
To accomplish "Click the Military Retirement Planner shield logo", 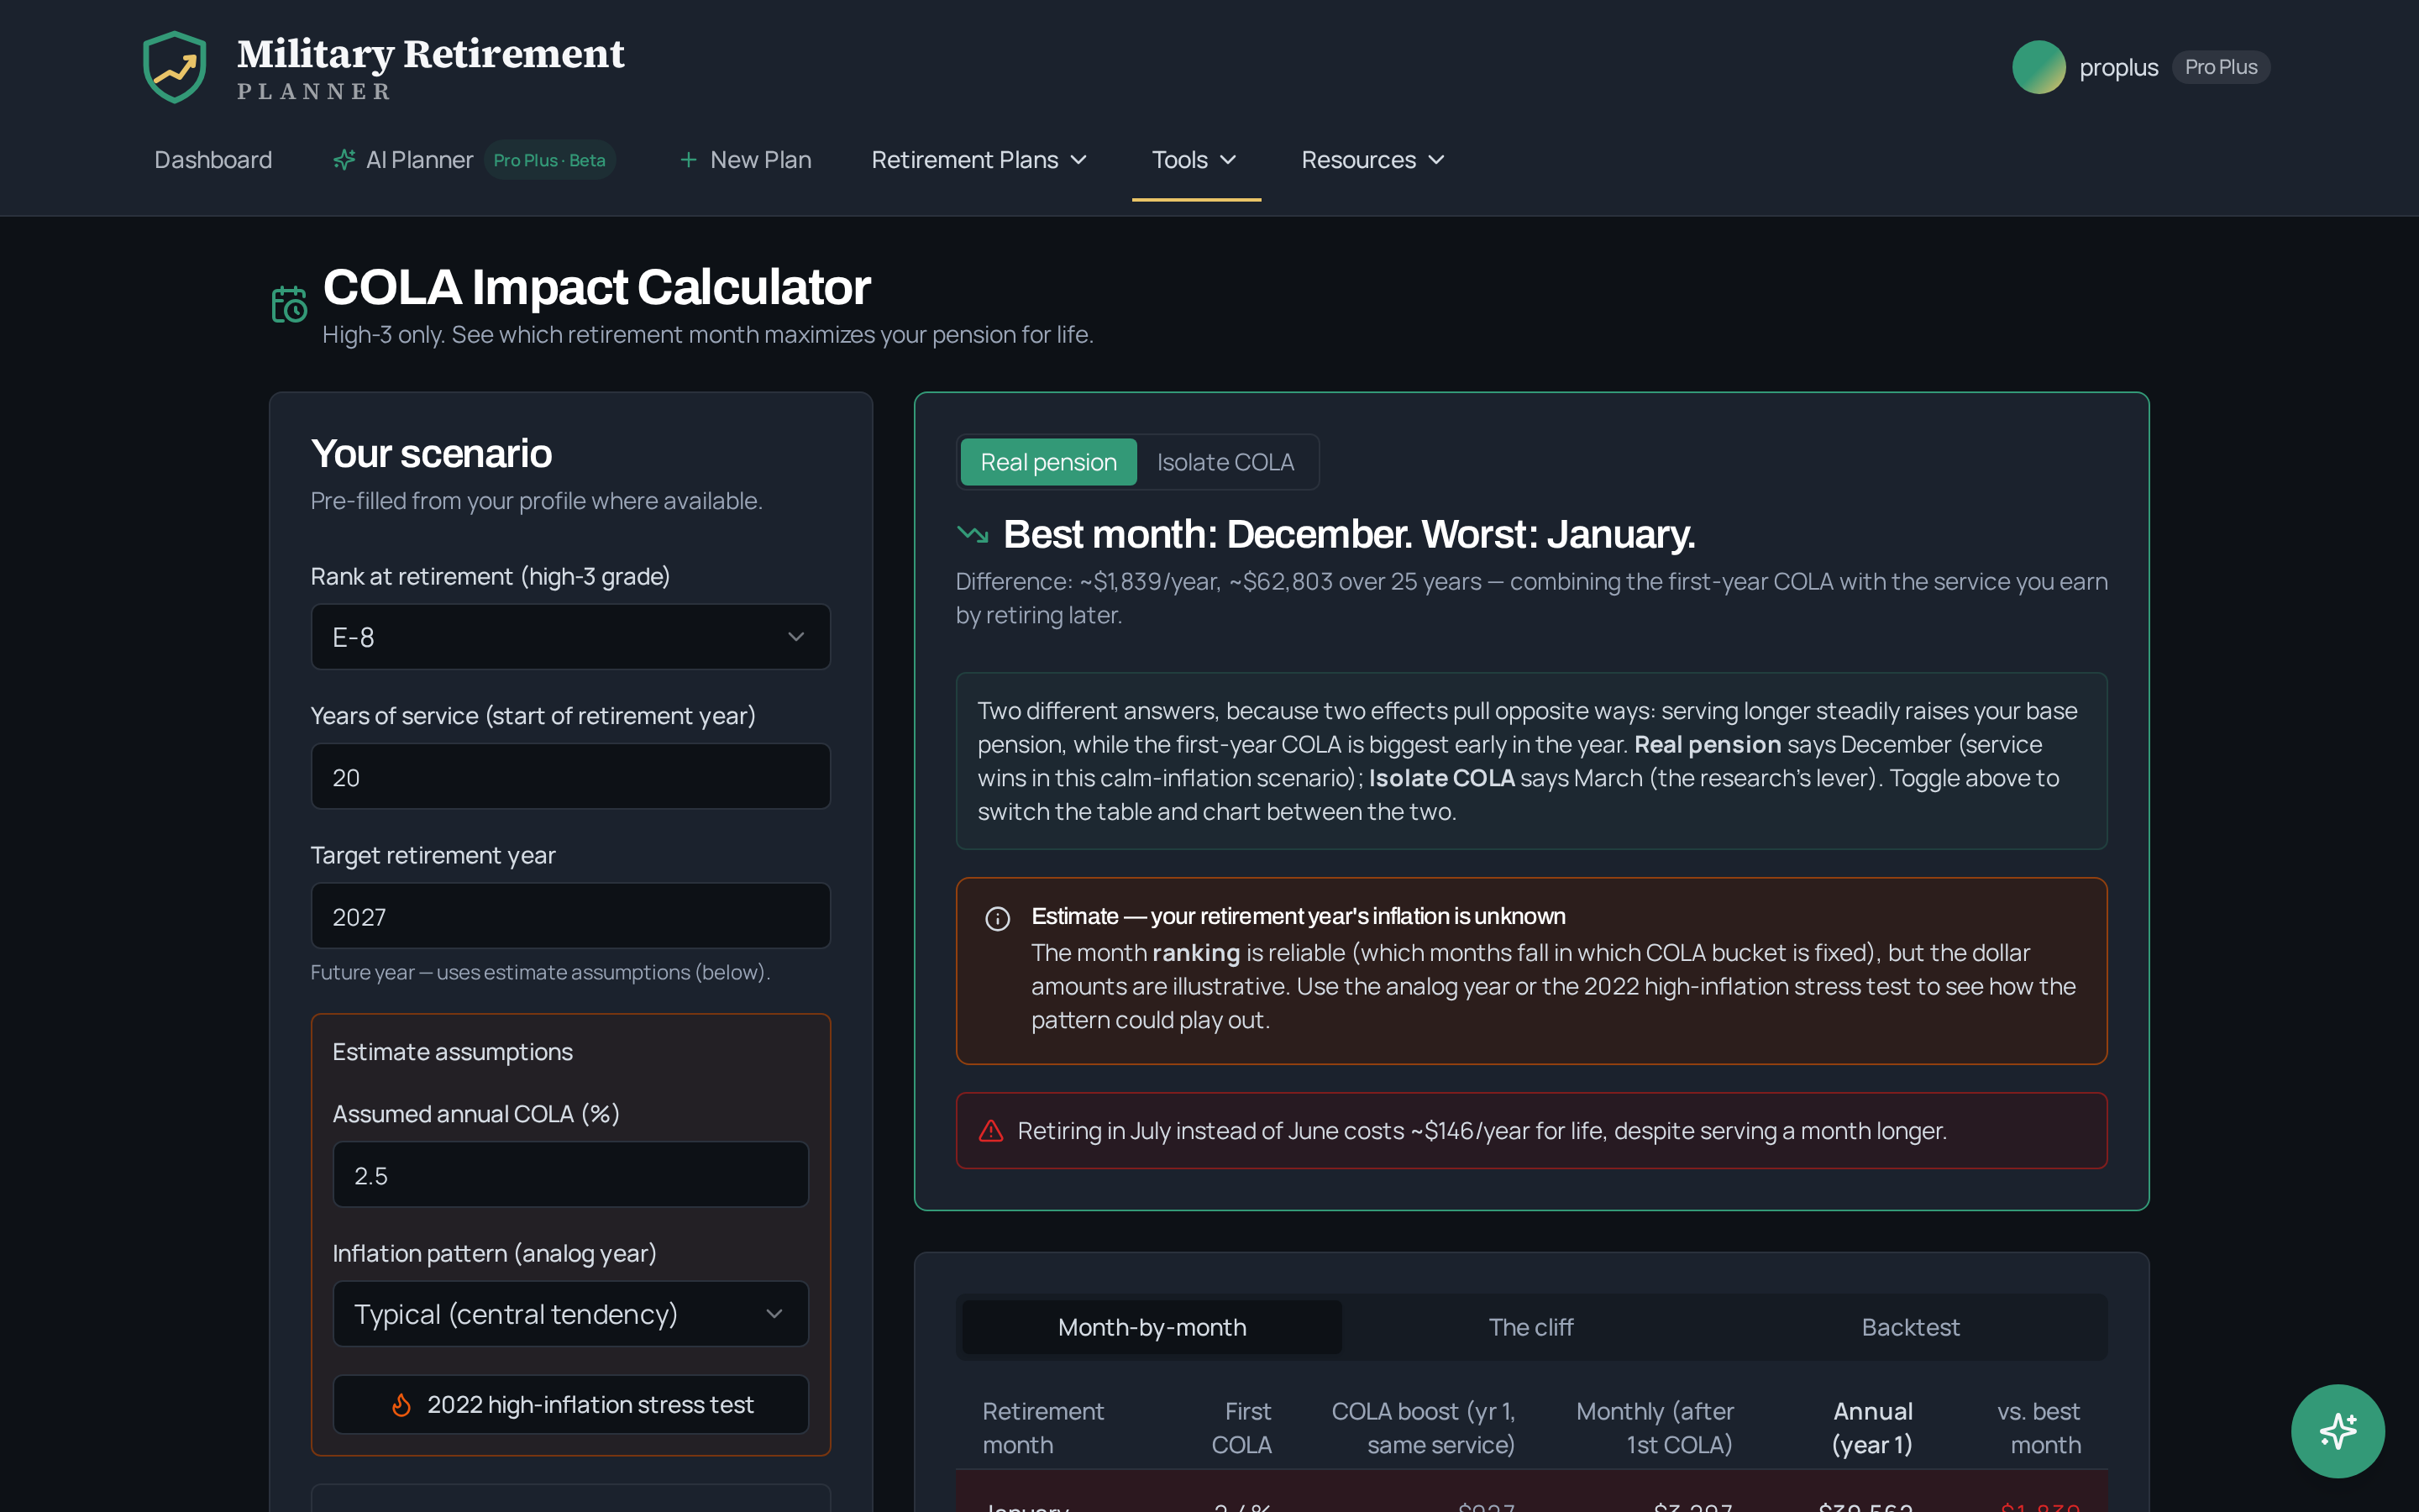I will tap(175, 67).
